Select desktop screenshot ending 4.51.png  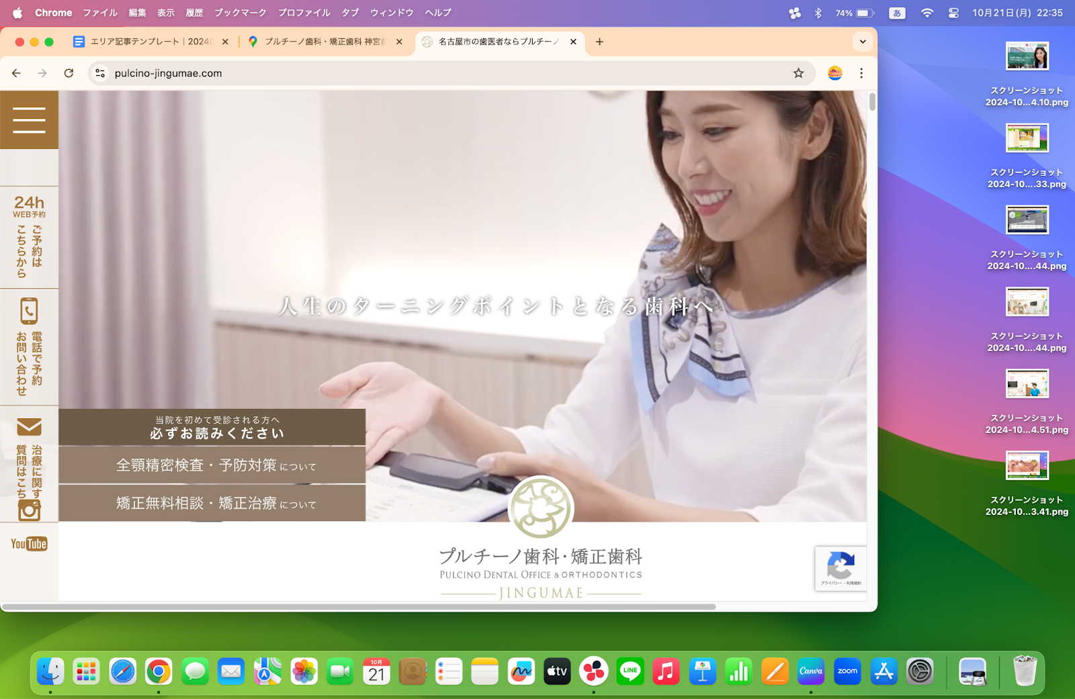[1027, 402]
